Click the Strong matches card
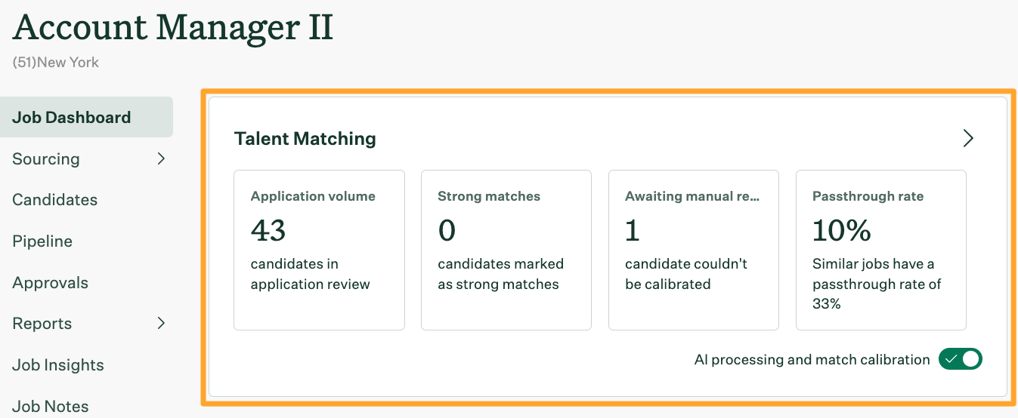Viewport: 1018px width, 418px height. click(x=506, y=250)
